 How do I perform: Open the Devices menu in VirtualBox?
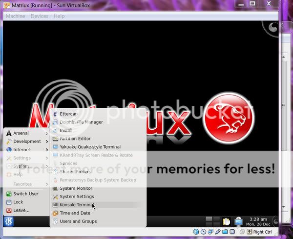(40, 16)
